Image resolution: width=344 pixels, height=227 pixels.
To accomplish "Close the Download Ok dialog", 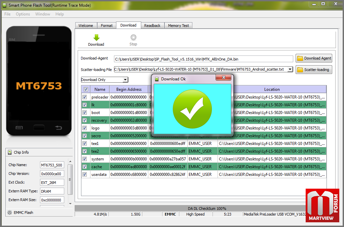I will [224, 77].
